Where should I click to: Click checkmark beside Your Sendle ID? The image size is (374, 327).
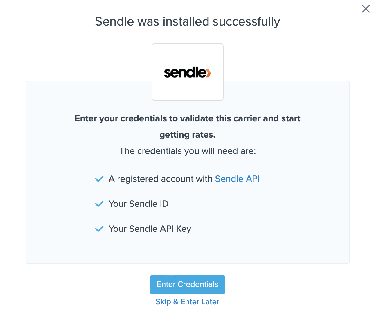(99, 204)
